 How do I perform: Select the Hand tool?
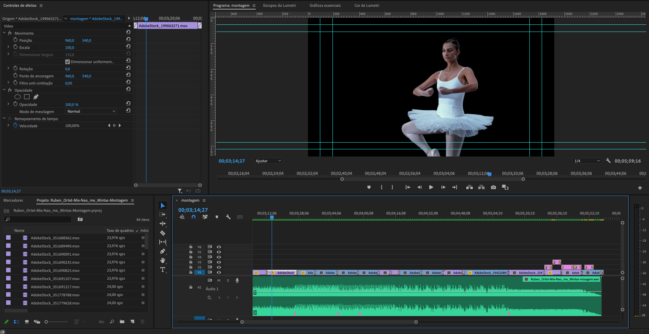(x=163, y=260)
